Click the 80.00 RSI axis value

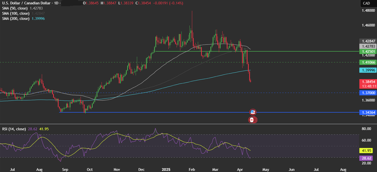(366, 129)
